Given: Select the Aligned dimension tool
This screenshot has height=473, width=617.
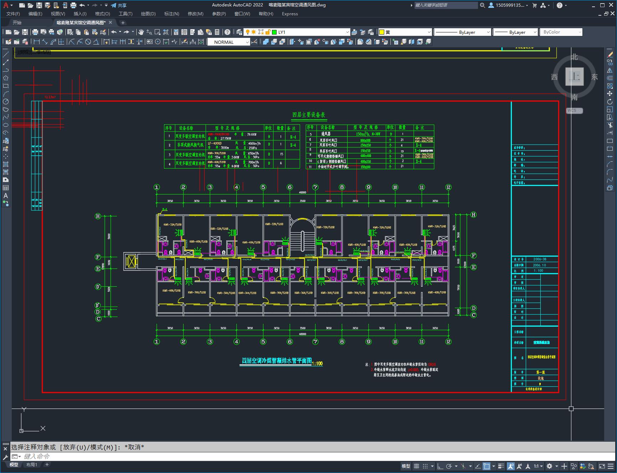Looking at the screenshot, I should 45,42.
